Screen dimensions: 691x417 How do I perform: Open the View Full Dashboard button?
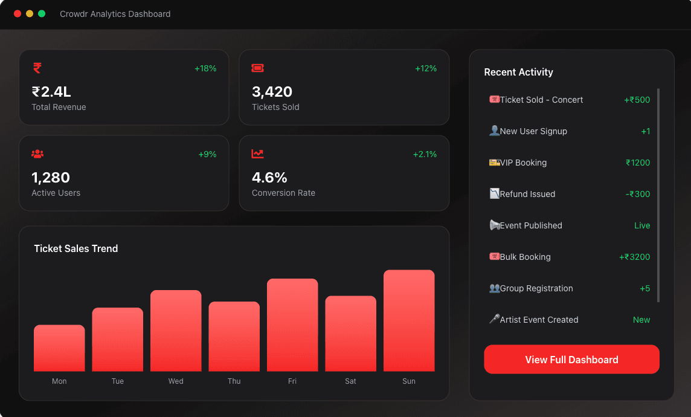click(571, 359)
